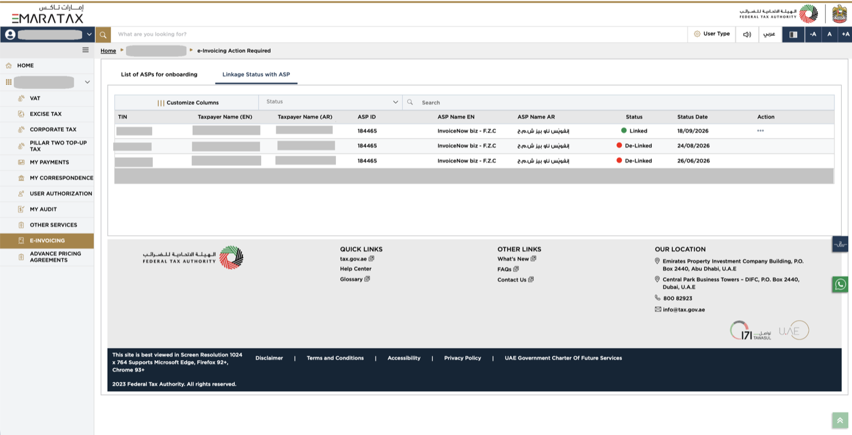The height and width of the screenshot is (435, 852).
Task: Click the text-to-speech speaker icon
Action: click(747, 35)
